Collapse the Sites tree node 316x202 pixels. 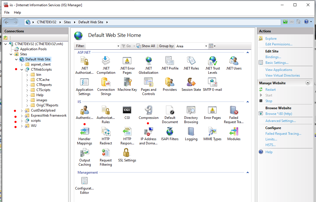point(11,54)
